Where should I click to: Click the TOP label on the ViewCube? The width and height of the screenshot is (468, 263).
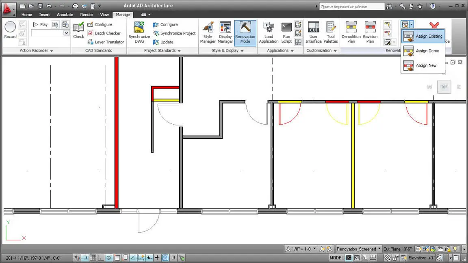[x=444, y=86]
